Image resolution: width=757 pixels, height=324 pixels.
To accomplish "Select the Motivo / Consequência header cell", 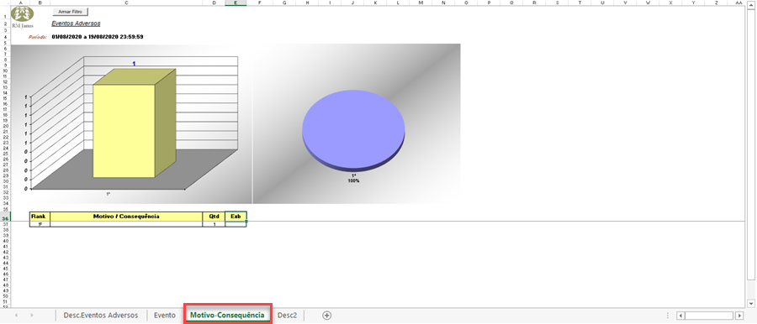I will pos(126,217).
